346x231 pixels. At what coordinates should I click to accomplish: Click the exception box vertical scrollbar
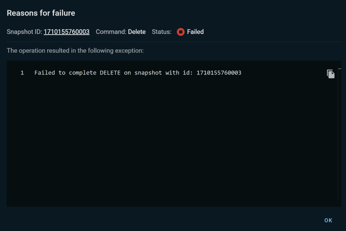click(x=339, y=132)
